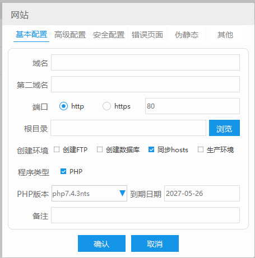Select the http radio button

[63, 106]
